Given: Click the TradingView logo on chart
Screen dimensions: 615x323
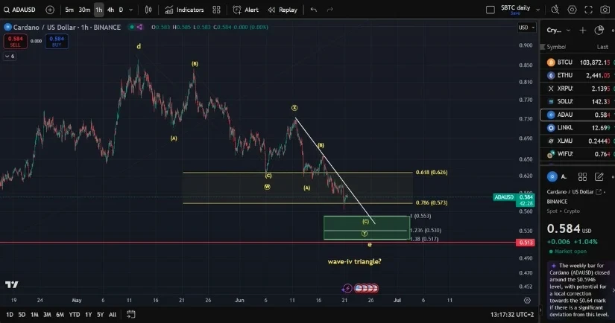Looking at the screenshot, I should click(x=11, y=284).
